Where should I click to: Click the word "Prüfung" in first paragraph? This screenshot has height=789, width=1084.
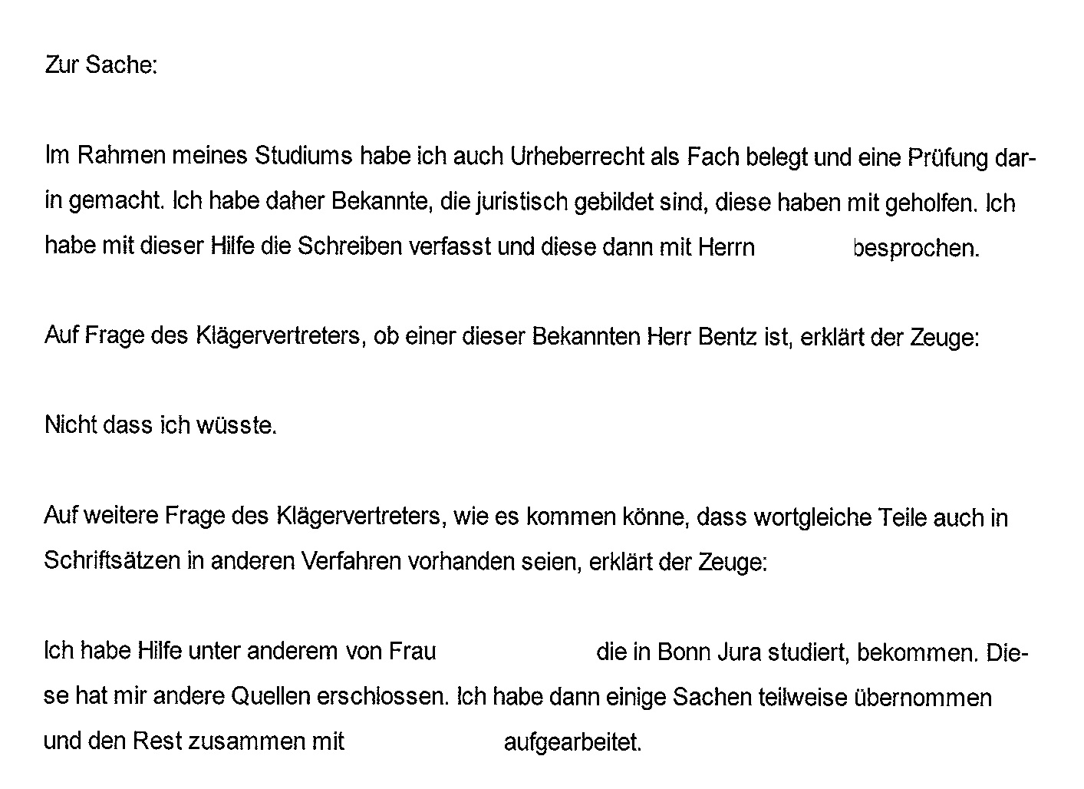click(948, 159)
